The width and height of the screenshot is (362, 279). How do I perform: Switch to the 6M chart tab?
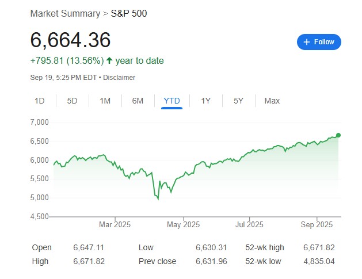tap(138, 101)
